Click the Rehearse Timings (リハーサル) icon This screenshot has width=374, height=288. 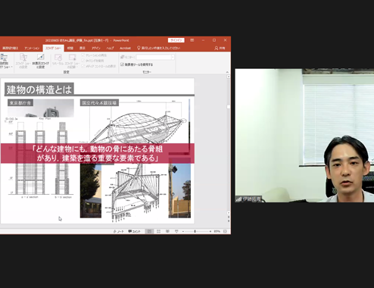coord(58,60)
